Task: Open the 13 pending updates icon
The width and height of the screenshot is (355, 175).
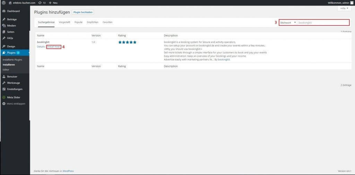Action: click(x=42, y=3)
